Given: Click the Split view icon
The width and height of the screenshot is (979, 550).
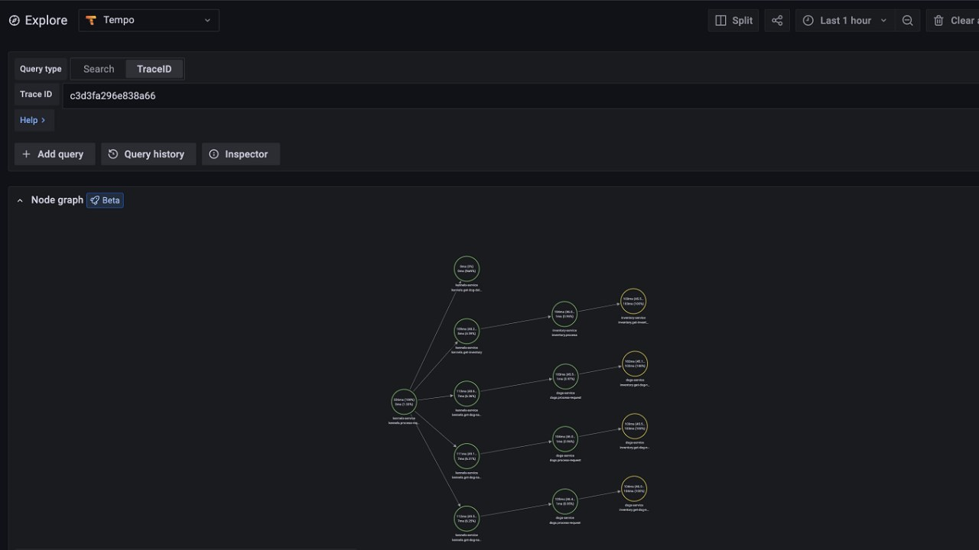Looking at the screenshot, I should pos(720,20).
